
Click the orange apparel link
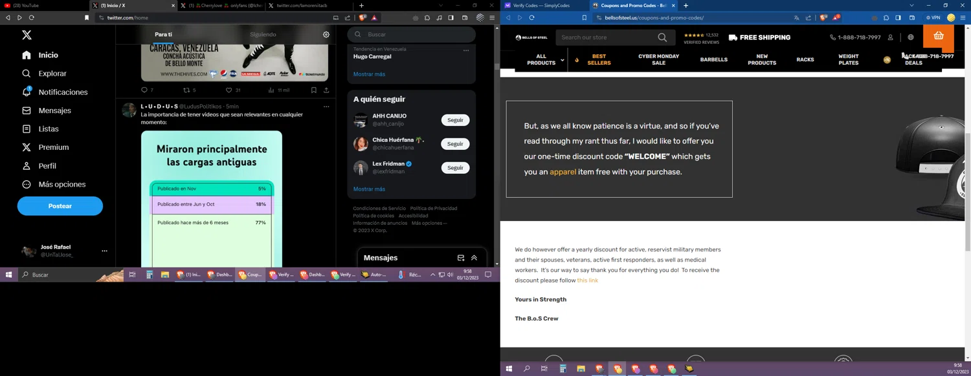point(563,172)
